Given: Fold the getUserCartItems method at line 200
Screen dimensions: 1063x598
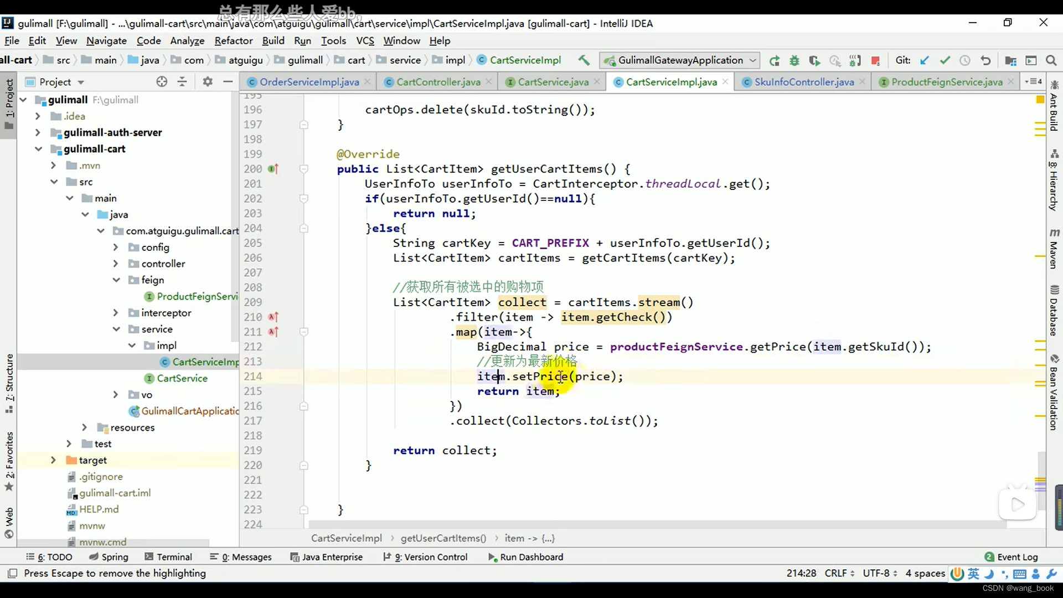Looking at the screenshot, I should coord(304,169).
